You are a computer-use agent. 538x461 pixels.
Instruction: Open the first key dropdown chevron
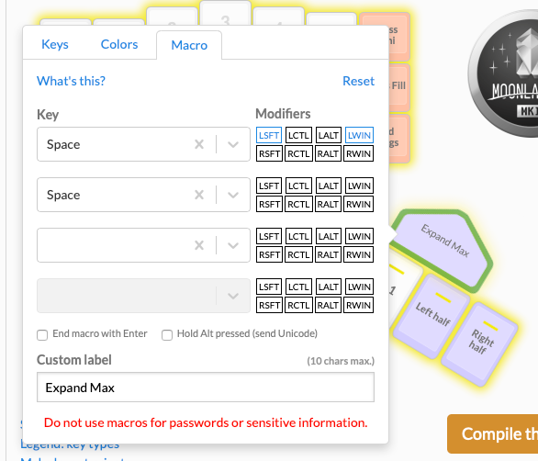click(233, 144)
